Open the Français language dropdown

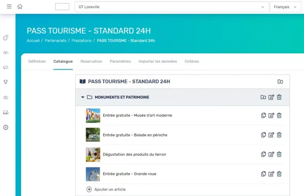(x=285, y=7)
